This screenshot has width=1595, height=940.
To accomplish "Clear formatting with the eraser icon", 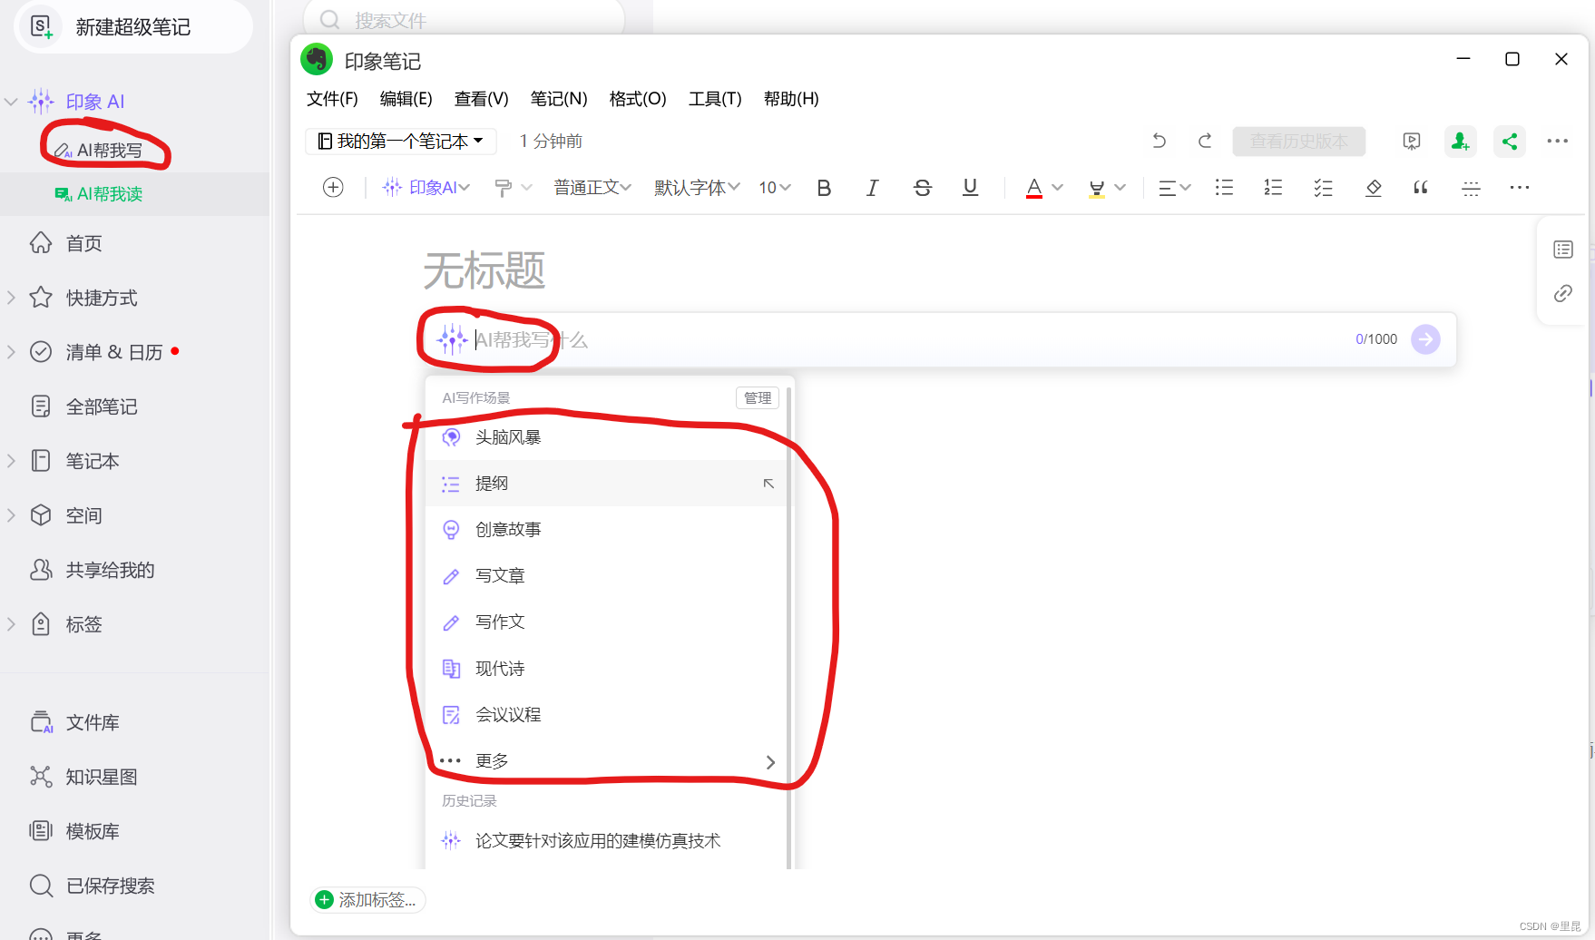I will coord(1374,188).
